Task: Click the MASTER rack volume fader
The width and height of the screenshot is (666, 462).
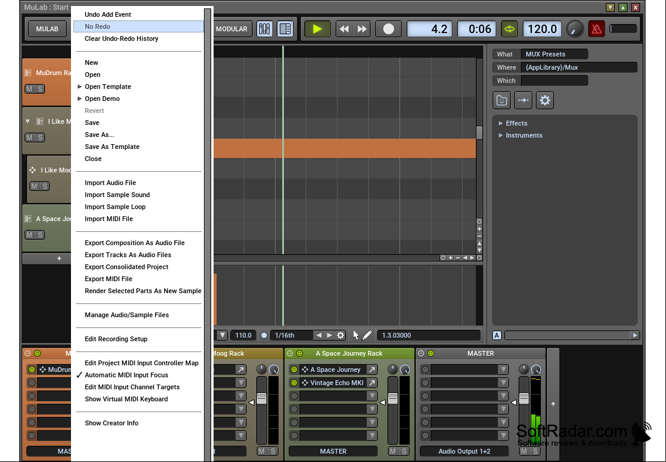Action: click(523, 399)
